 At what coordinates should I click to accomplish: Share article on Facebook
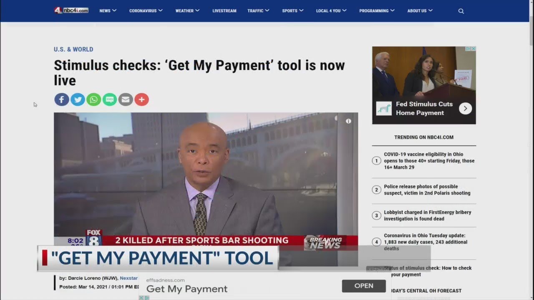click(x=62, y=100)
